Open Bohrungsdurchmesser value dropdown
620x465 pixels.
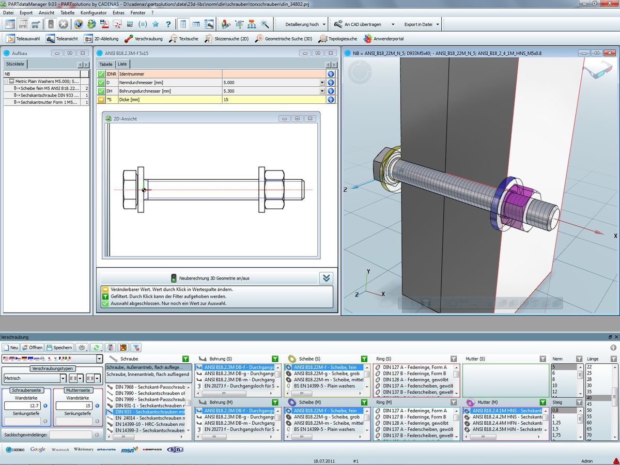point(322,91)
